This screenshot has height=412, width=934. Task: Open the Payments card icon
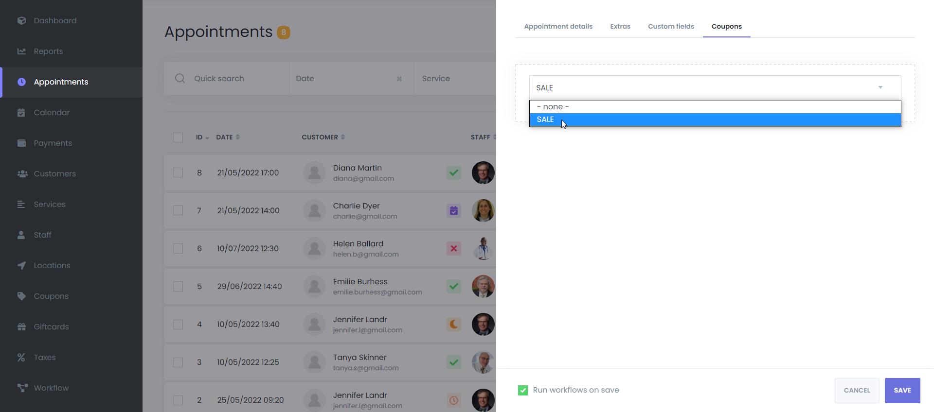(x=21, y=143)
